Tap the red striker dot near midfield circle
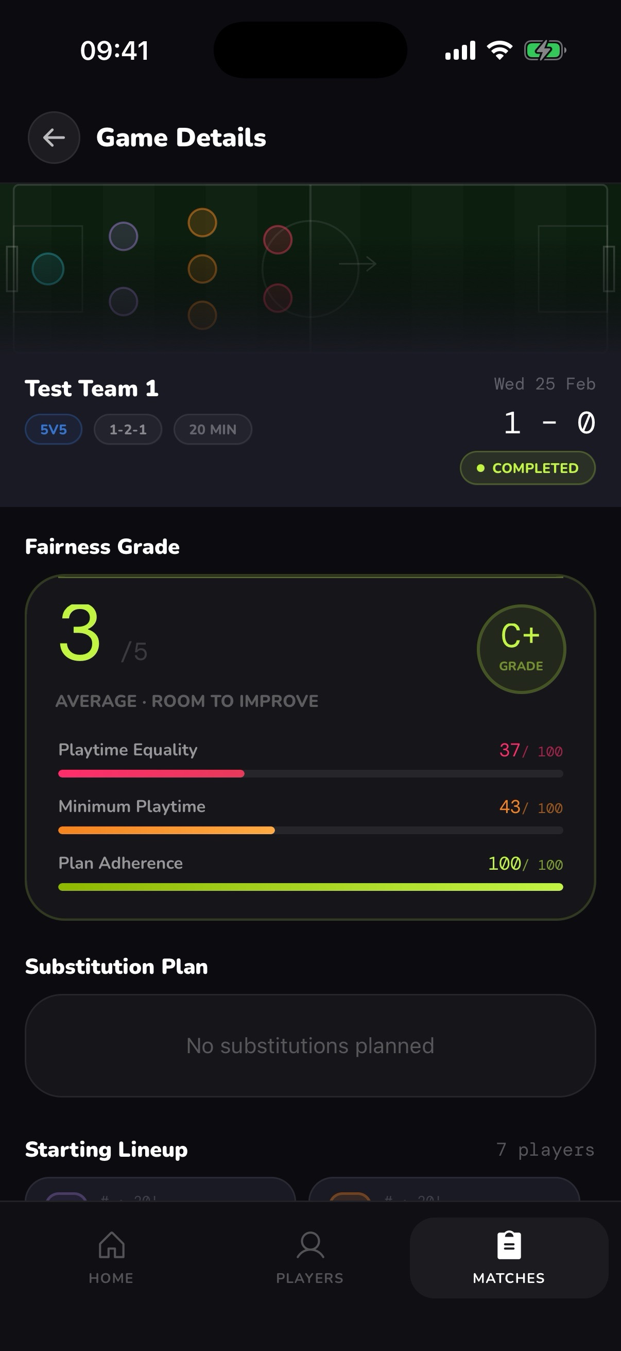Viewport: 621px width, 1351px height. click(278, 239)
